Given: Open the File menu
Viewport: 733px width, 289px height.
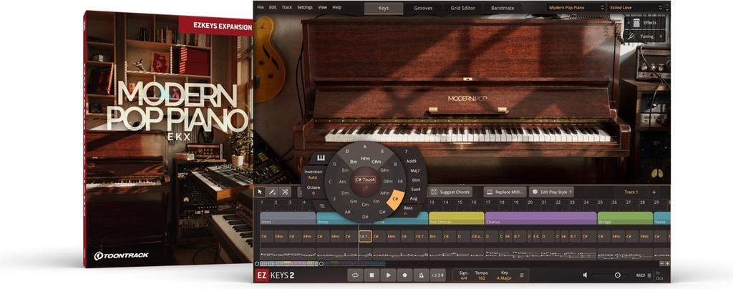Looking at the screenshot, I should [x=261, y=7].
